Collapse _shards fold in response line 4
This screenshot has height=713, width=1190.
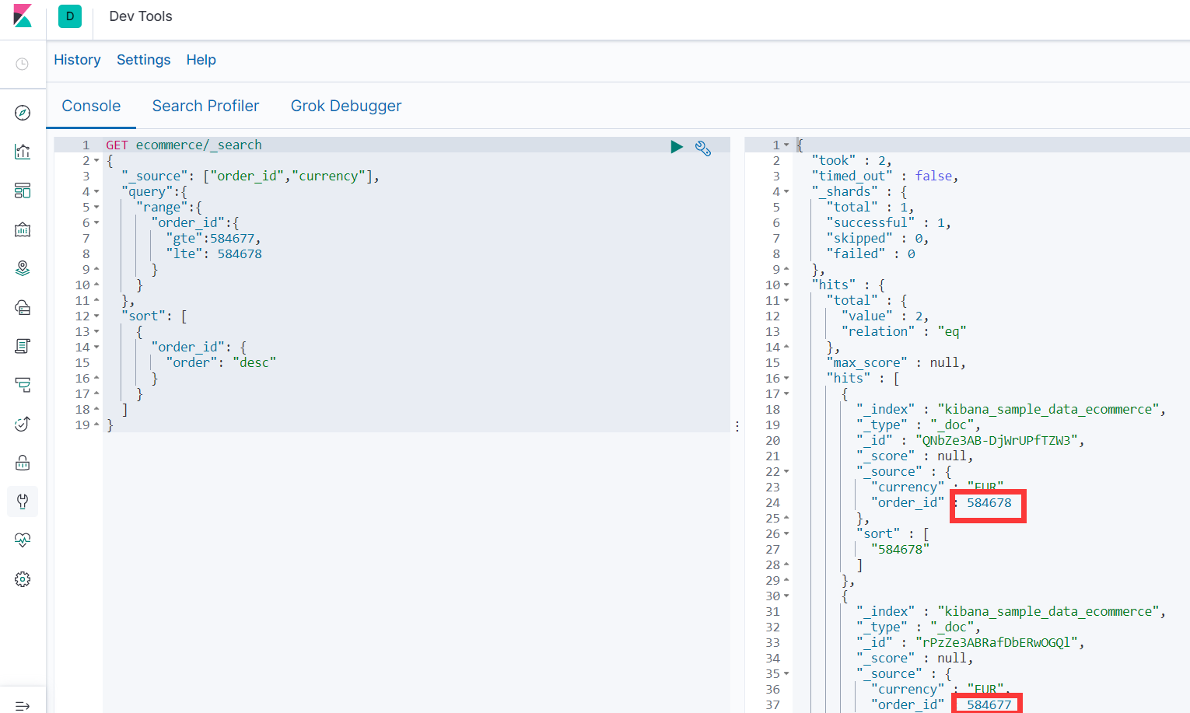coord(786,192)
